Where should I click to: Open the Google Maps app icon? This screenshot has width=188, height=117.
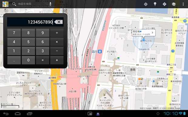(x=5, y=4)
